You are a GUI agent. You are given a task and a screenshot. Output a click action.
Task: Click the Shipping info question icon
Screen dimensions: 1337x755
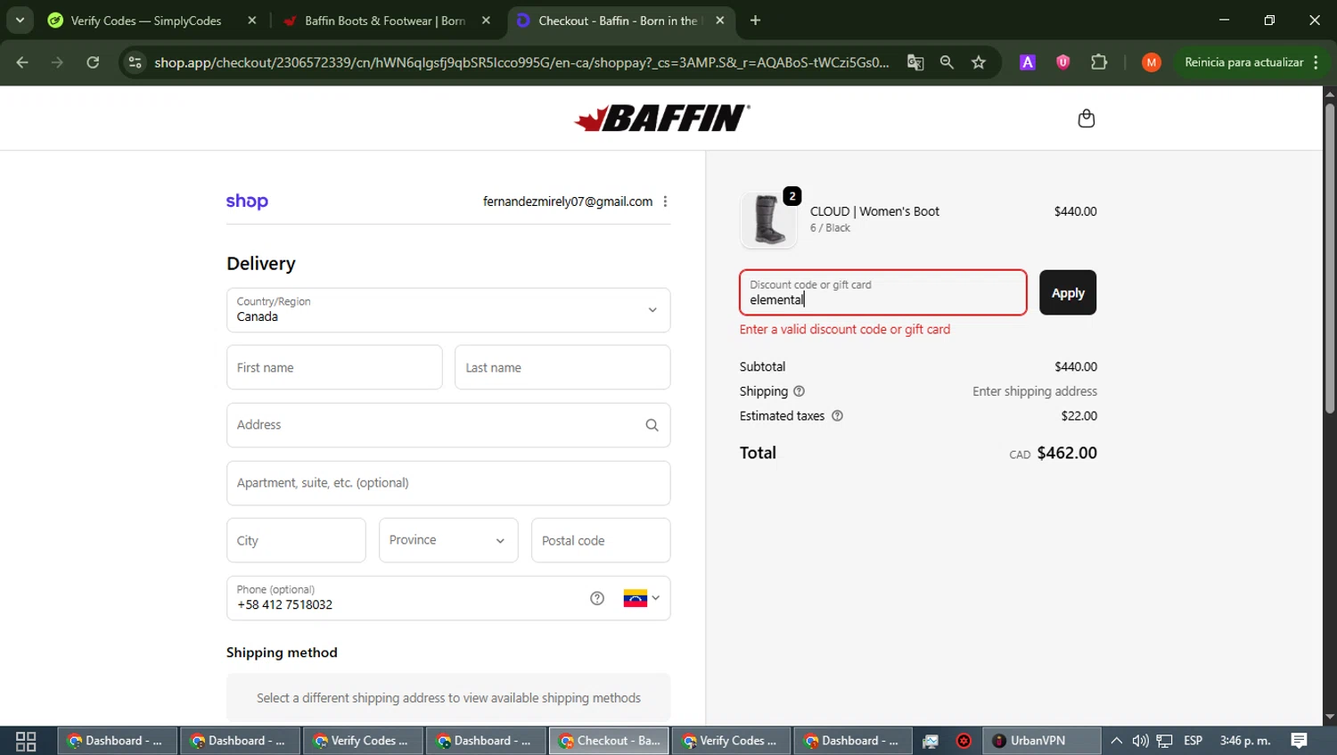click(x=799, y=391)
